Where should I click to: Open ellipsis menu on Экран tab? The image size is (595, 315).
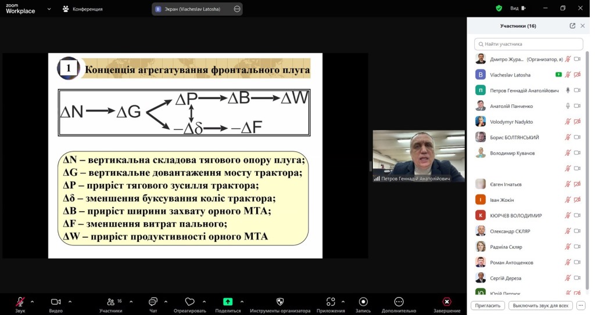237,9
